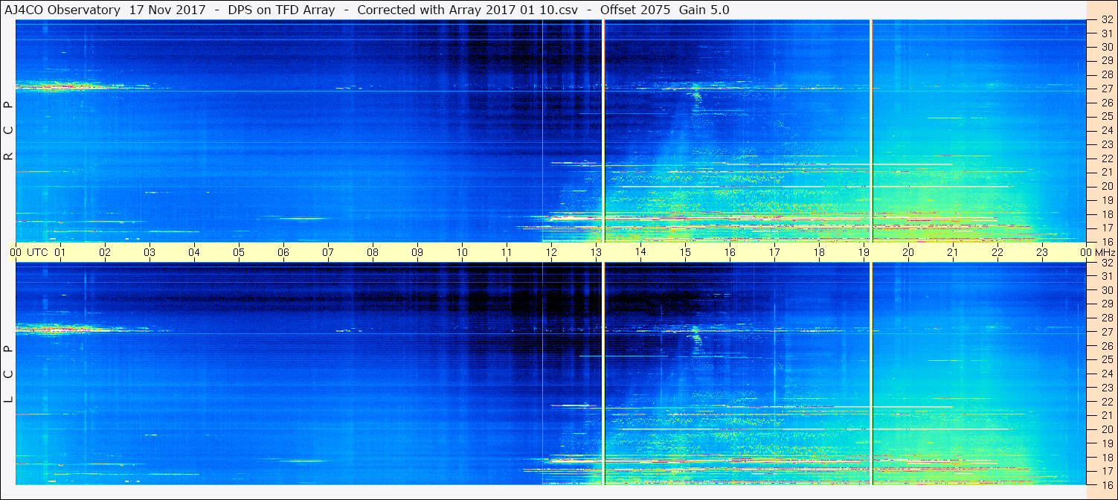Select 32 MHz on the upper frequency scale
1118x500 pixels.
click(x=1106, y=21)
